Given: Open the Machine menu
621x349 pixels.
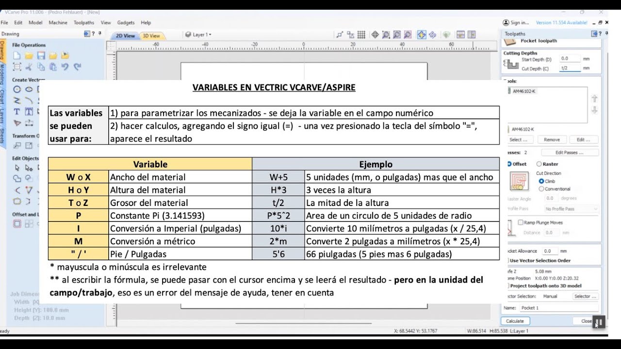Looking at the screenshot, I should pos(58,22).
